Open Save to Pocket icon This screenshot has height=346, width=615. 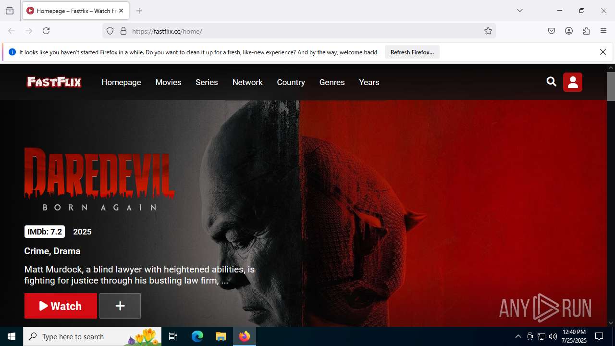click(x=552, y=31)
